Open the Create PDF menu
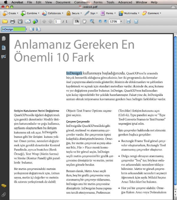 (10, 13)
